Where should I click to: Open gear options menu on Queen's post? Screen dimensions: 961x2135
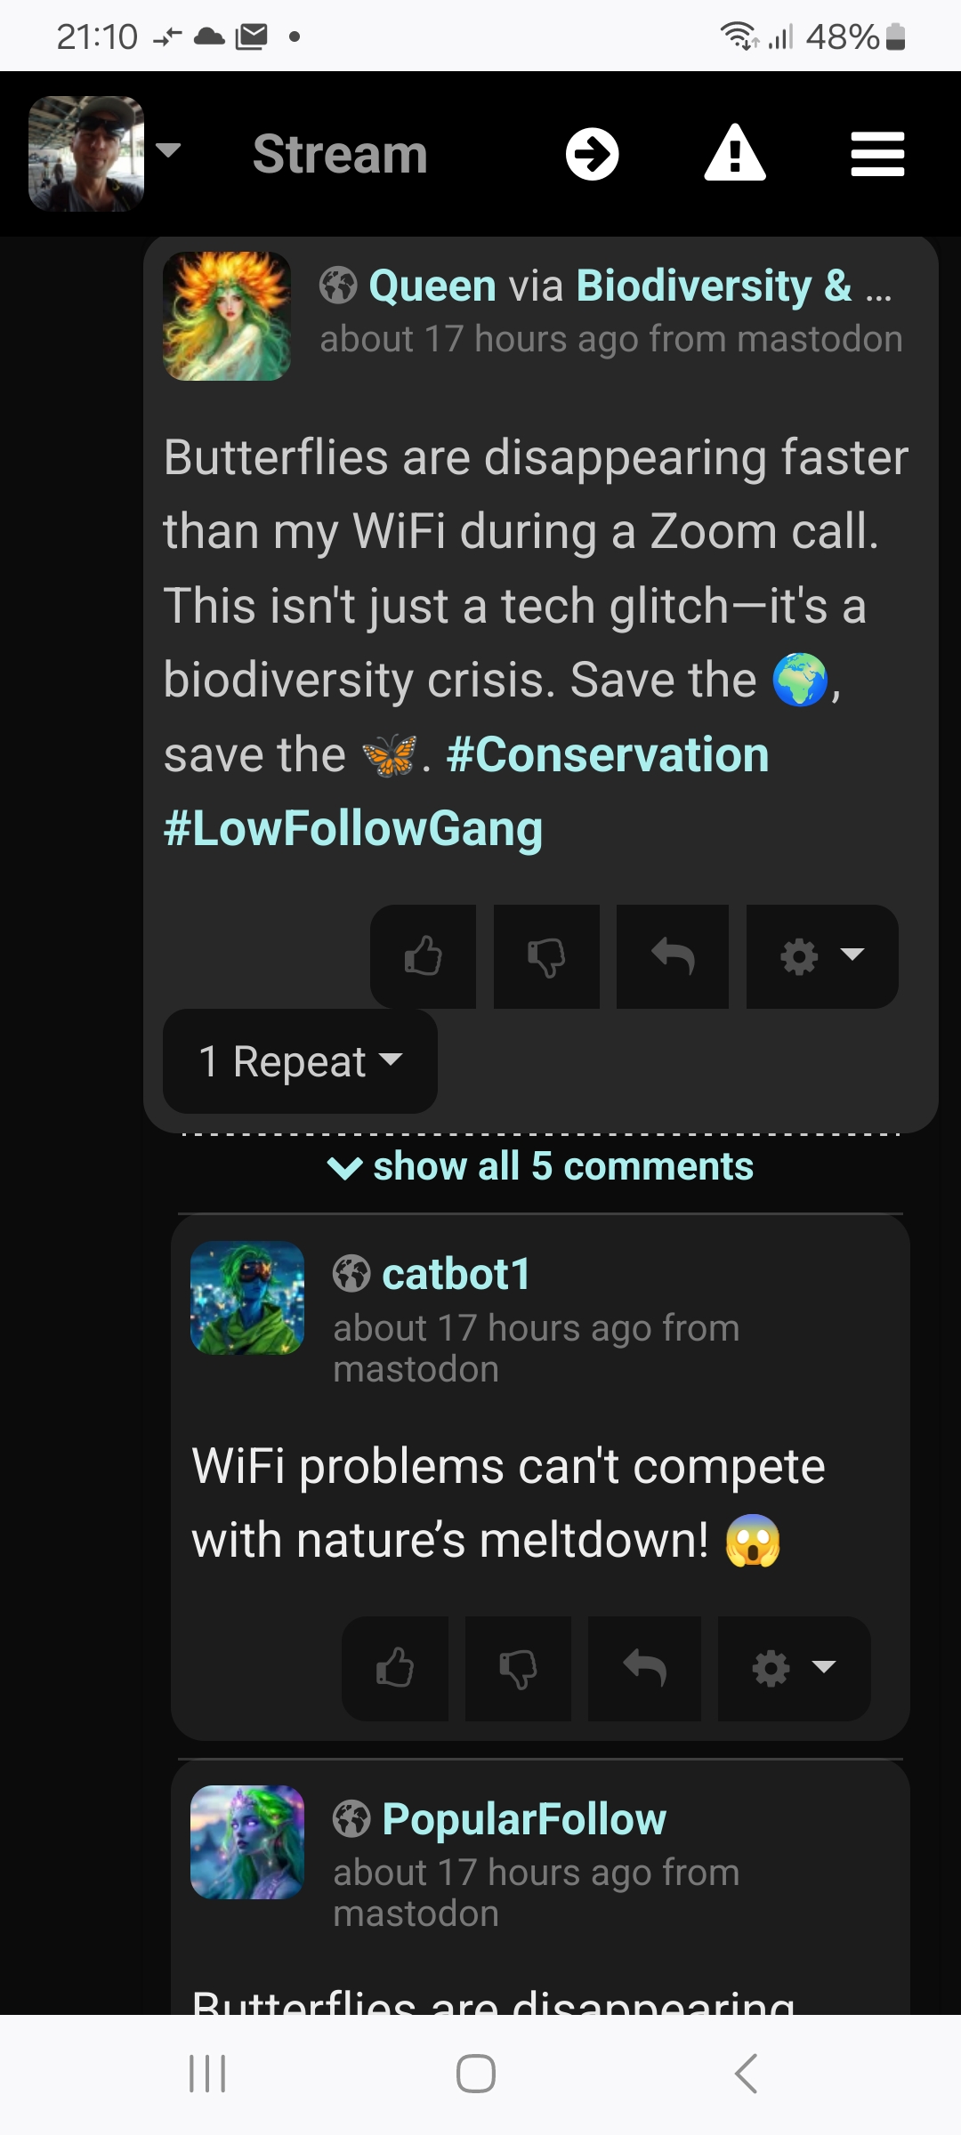point(821,956)
